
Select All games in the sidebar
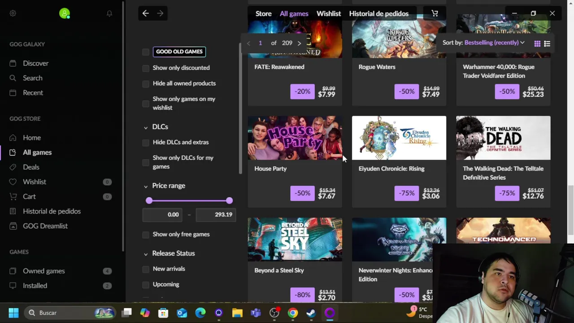(x=37, y=153)
